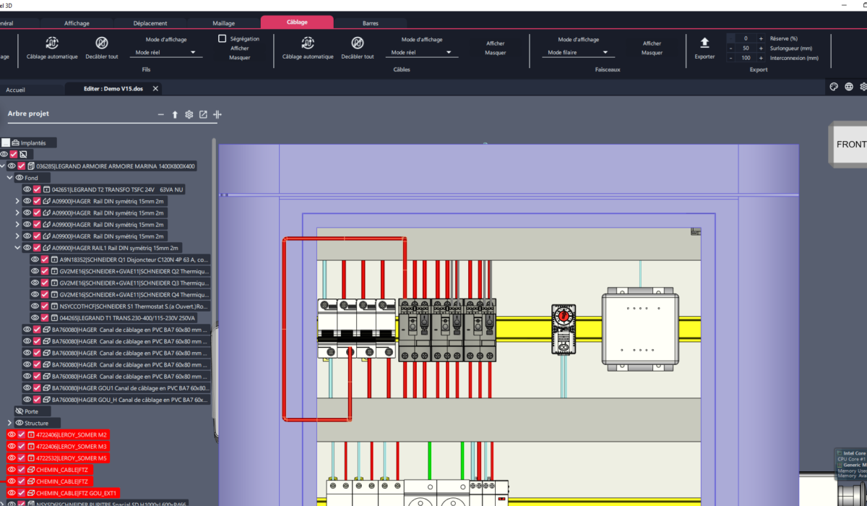Expand the first A09900 HAGER Rail DIN node
The image size is (867, 506).
(17, 201)
